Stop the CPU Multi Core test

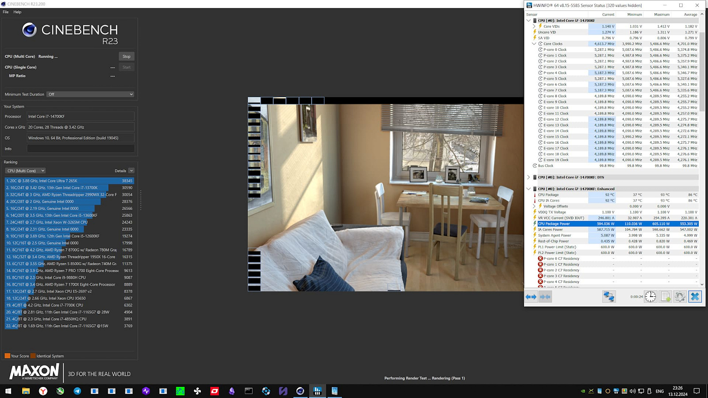127,57
